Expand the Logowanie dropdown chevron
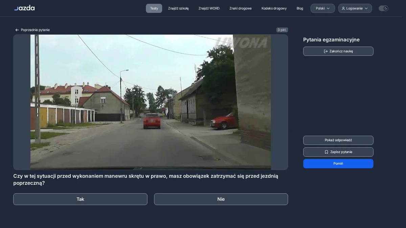The width and height of the screenshot is (406, 228). (x=366, y=8)
